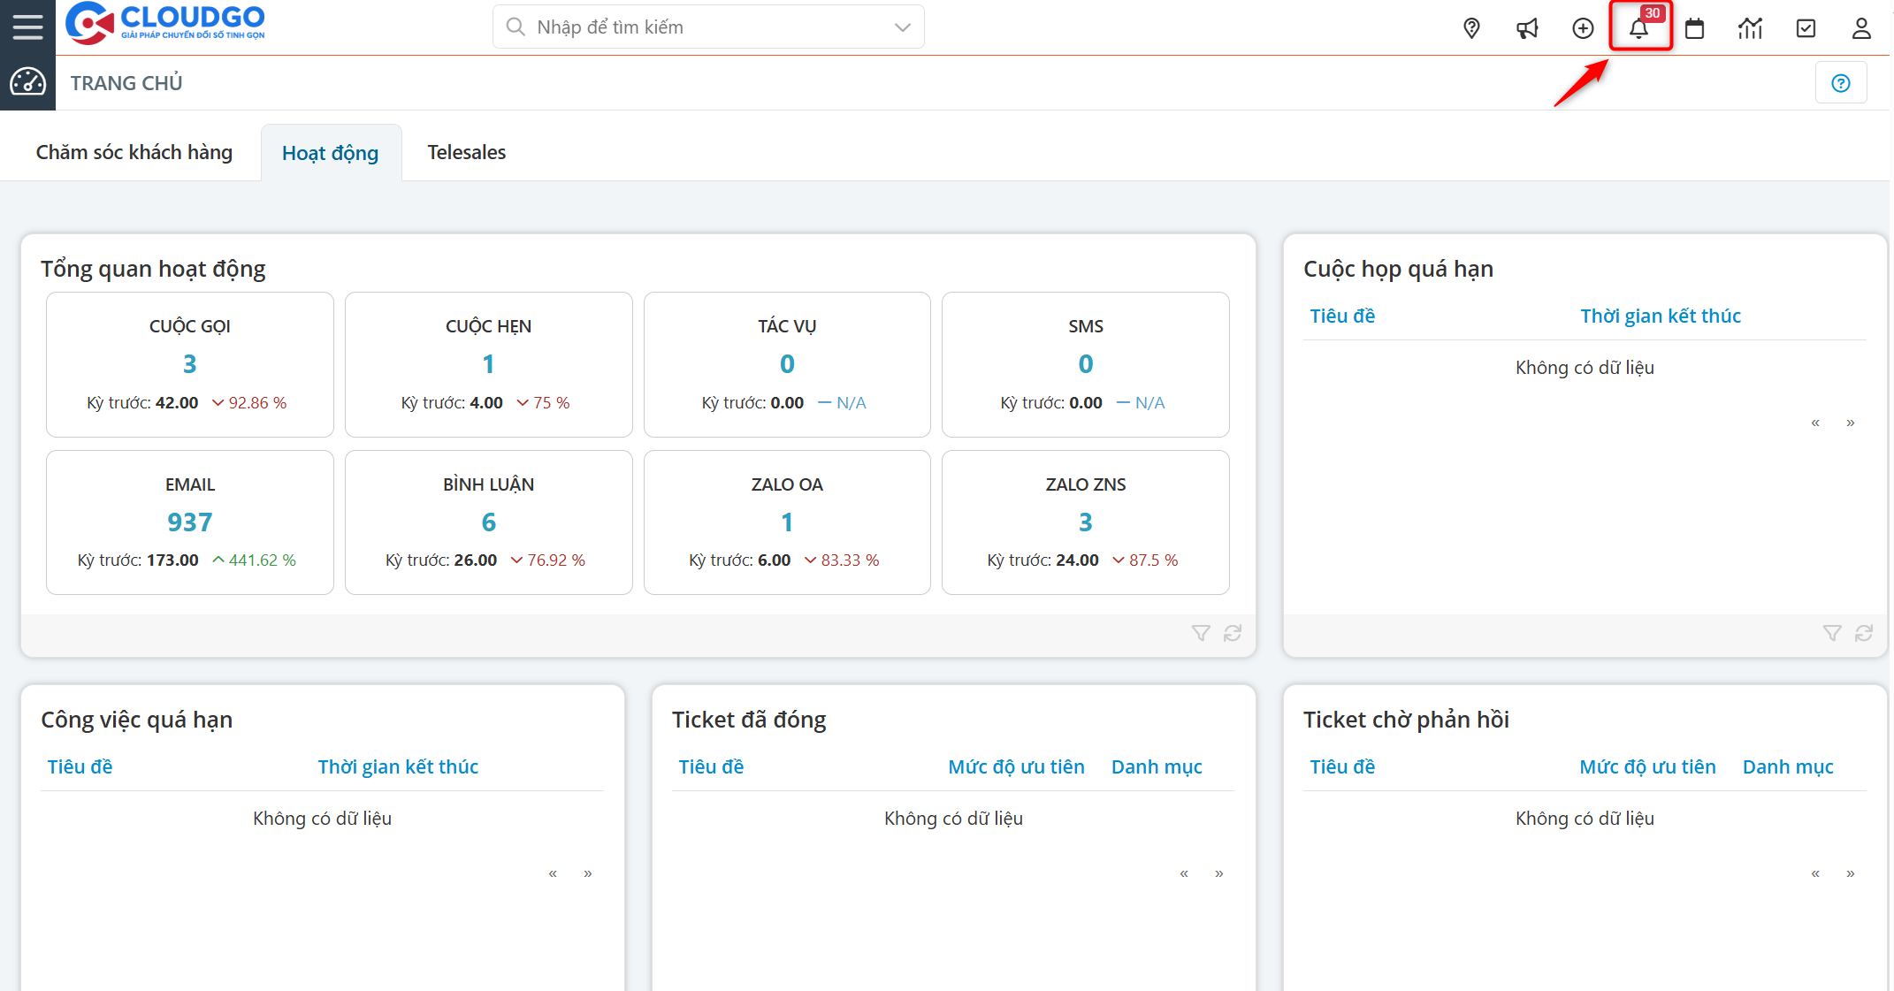Sort Cuộc họp quá hạn by Thời gian kết thúc
The height and width of the screenshot is (991, 1894).
(1660, 316)
